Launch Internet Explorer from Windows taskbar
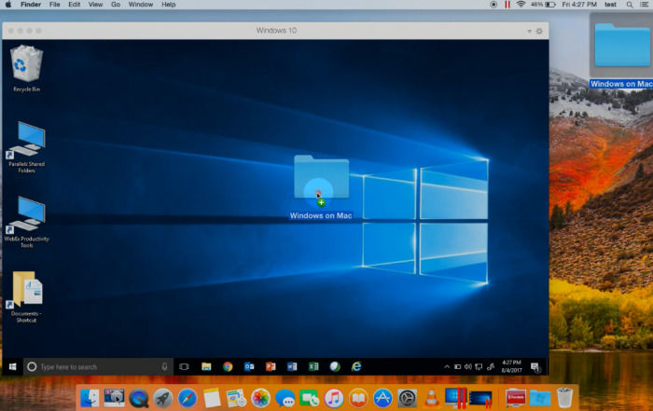Viewport: 653px width, 411px height. pos(356,366)
